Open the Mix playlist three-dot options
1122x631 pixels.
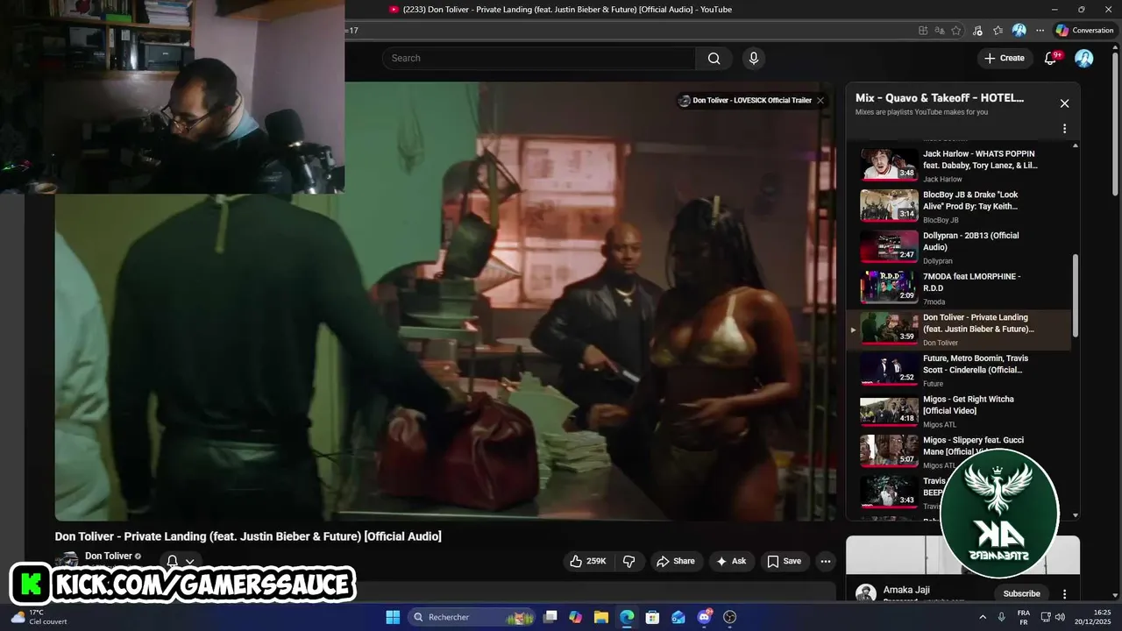tap(1064, 129)
